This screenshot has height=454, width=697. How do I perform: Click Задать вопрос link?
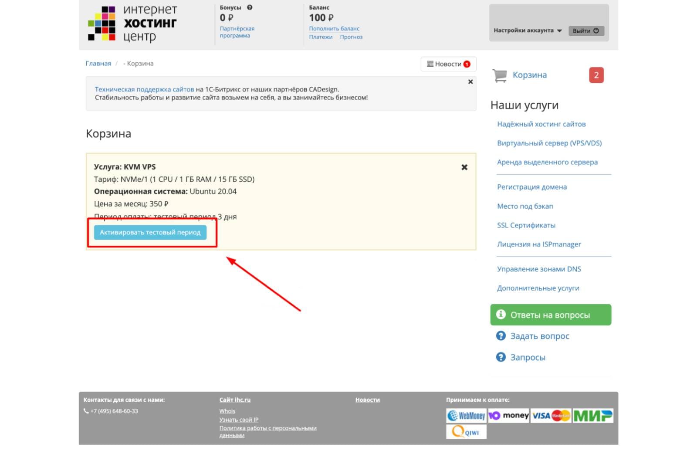540,336
